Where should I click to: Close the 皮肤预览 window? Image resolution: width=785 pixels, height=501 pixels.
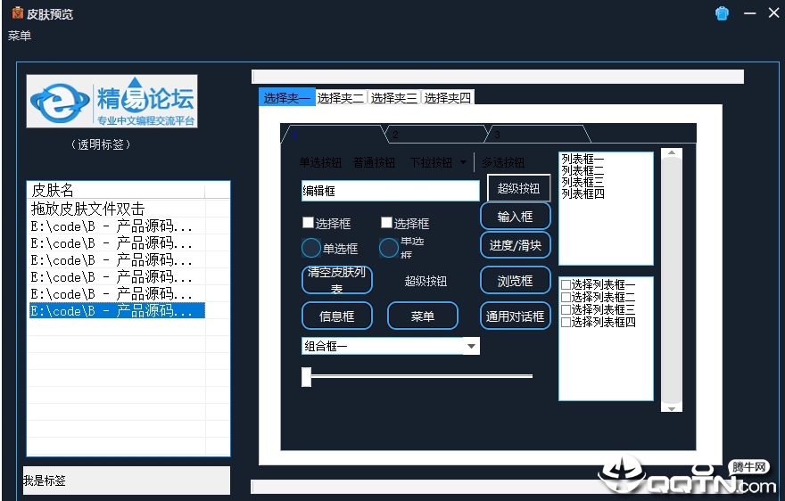click(x=773, y=13)
